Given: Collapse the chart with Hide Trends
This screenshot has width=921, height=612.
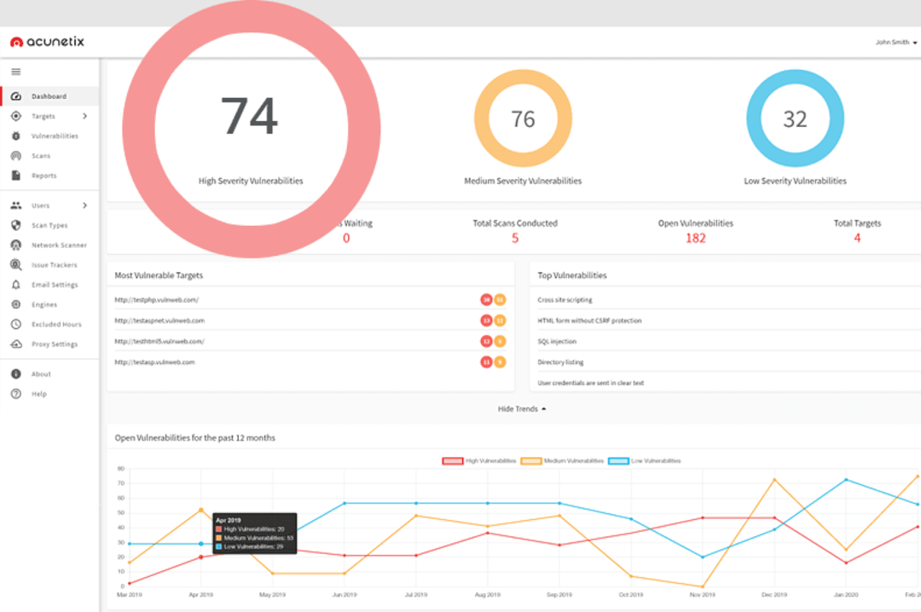Looking at the screenshot, I should 521,409.
